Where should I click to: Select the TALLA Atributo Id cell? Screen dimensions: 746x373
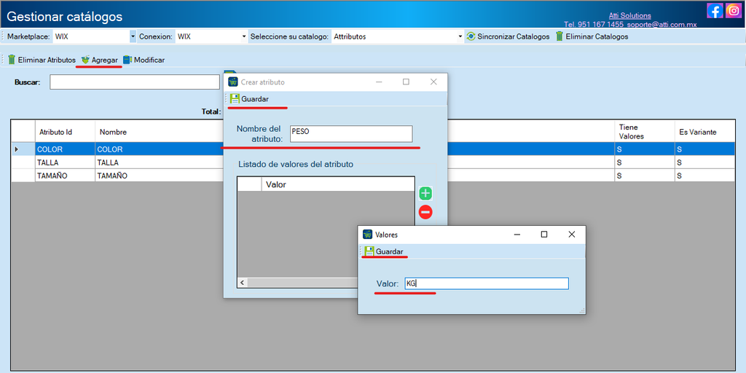click(x=65, y=162)
